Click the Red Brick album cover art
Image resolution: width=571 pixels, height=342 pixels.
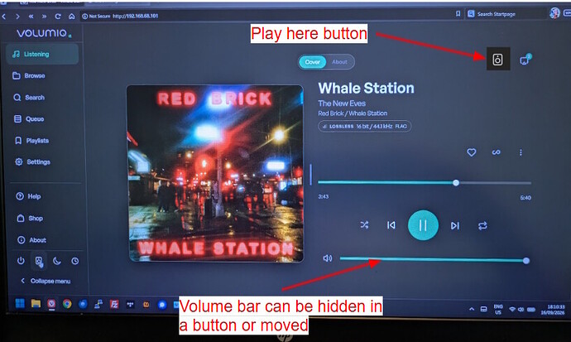216,173
